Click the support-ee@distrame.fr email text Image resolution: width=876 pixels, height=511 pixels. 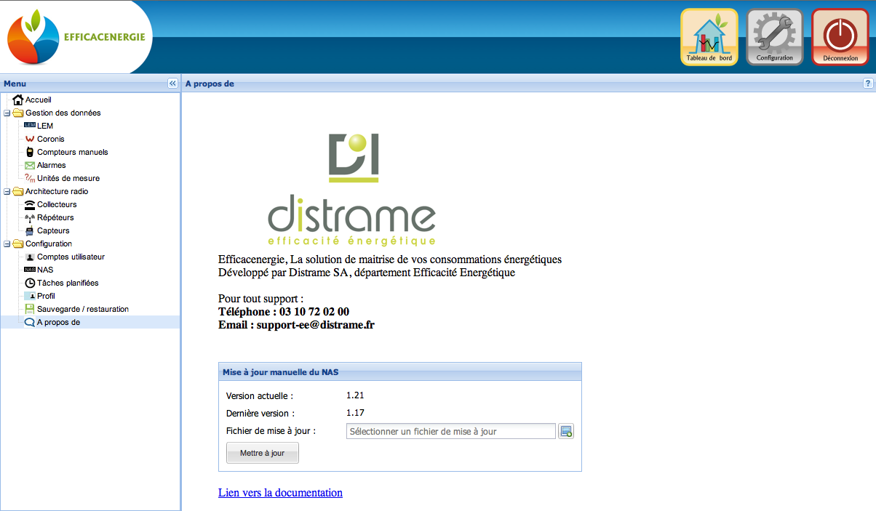pos(316,325)
